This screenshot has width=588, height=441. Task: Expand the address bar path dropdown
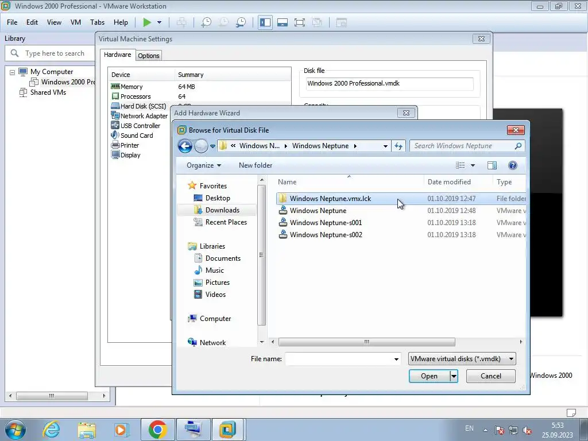[x=385, y=146]
